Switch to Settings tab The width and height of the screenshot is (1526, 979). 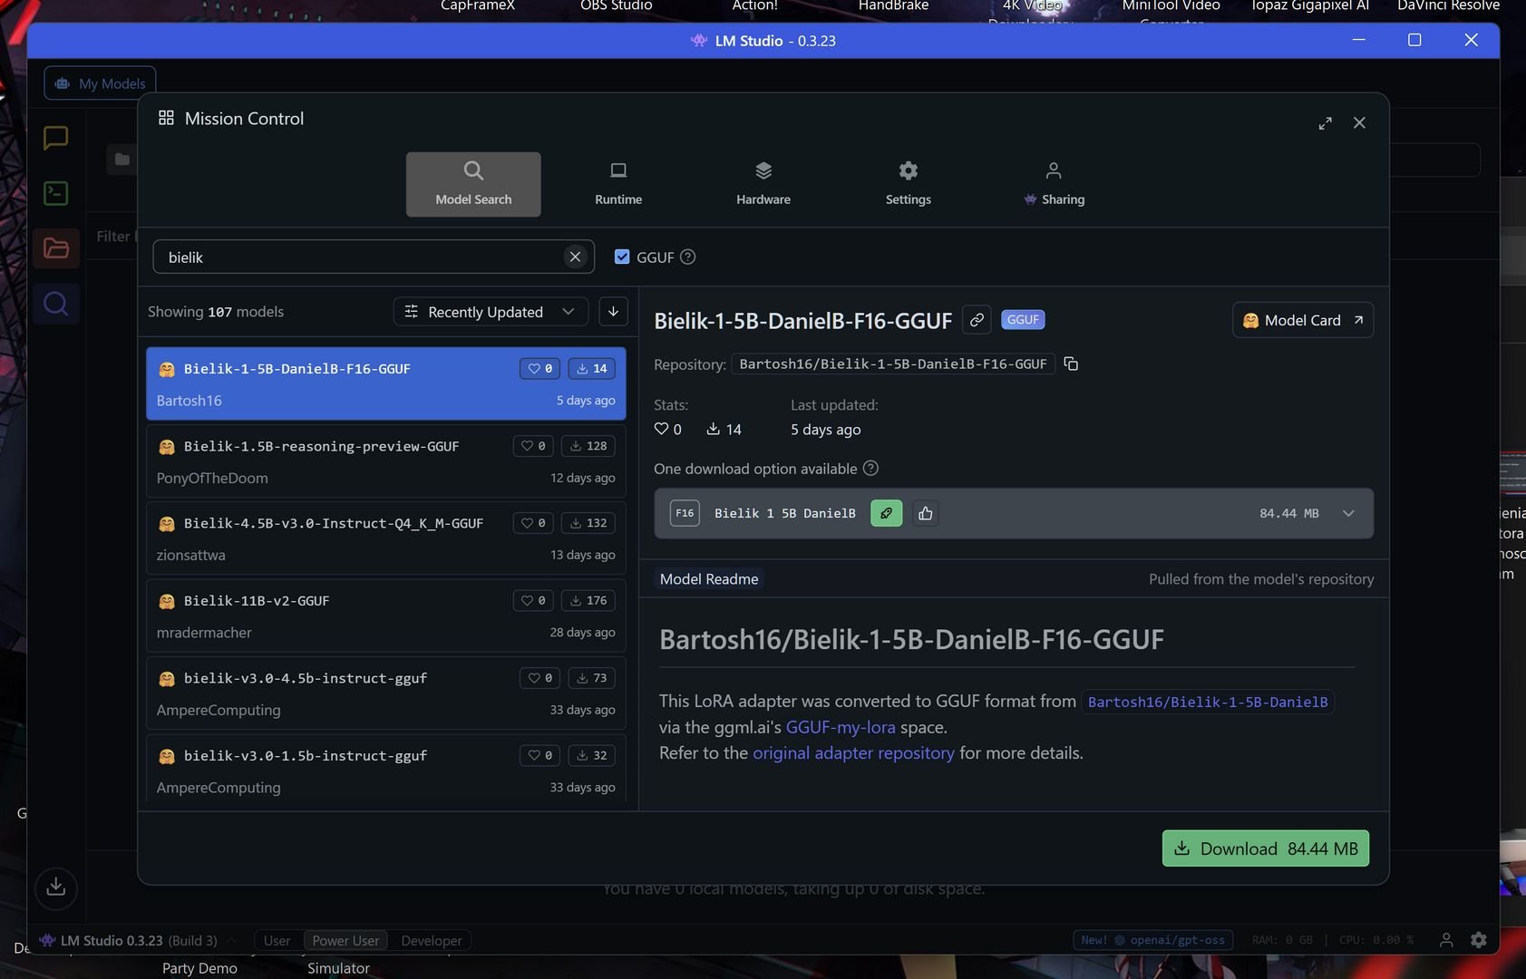tap(909, 184)
